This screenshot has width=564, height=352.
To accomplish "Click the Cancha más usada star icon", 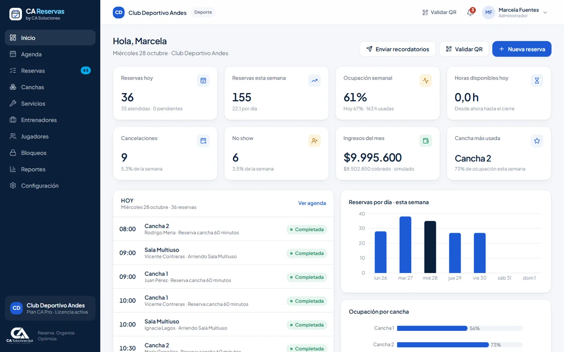I will pos(537,141).
